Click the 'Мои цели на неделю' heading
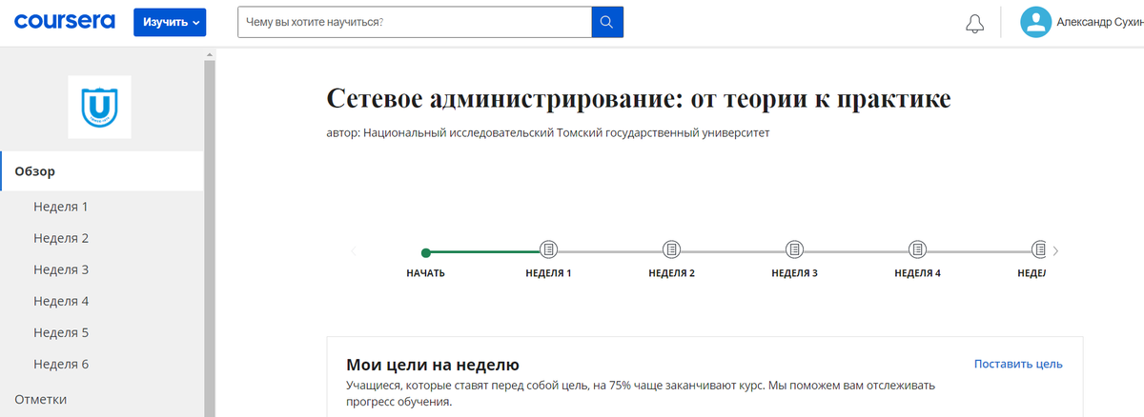 pos(432,365)
